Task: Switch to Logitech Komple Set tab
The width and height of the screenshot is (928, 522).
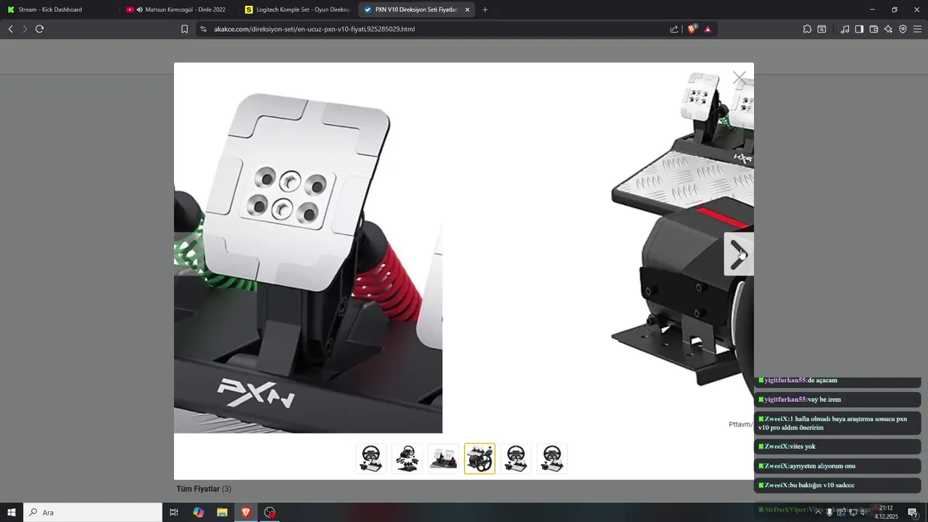Action: (297, 9)
